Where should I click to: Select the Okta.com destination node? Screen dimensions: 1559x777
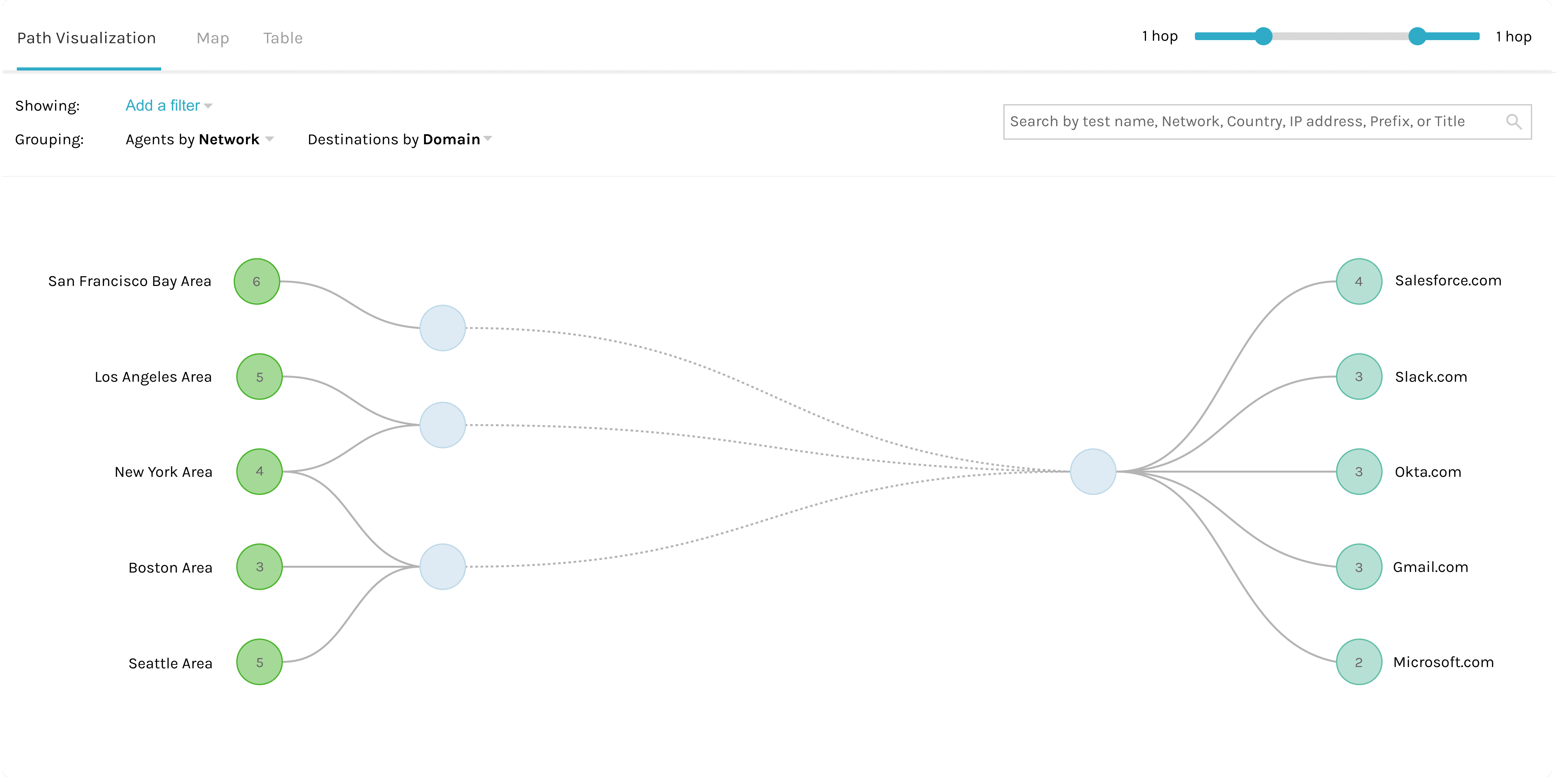pyautogui.click(x=1359, y=472)
